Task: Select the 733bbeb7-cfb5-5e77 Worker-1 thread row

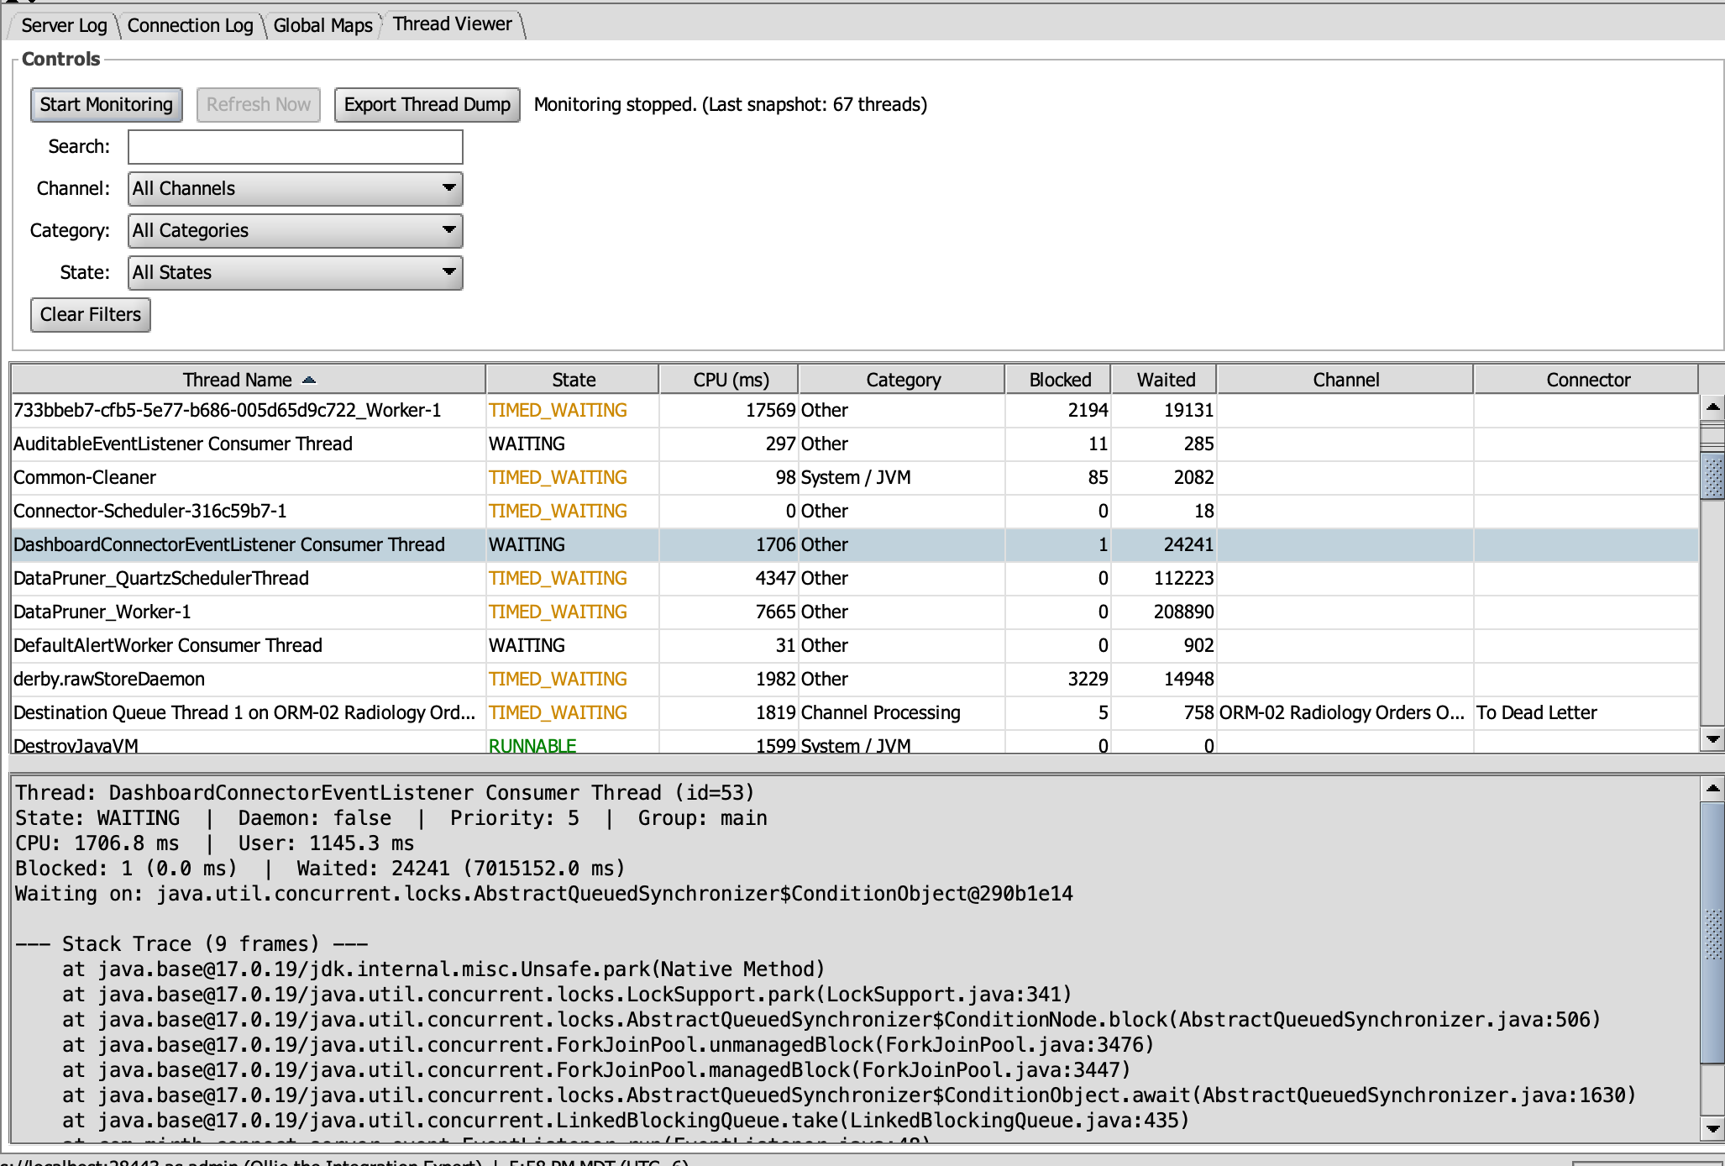Action: click(x=855, y=410)
